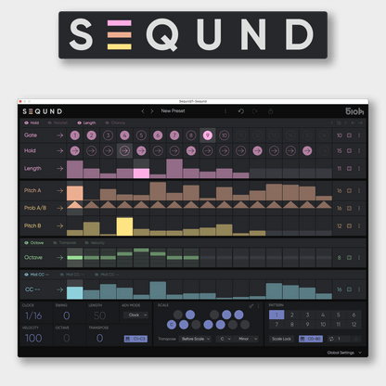The width and height of the screenshot is (386, 386).
Task: Click the CC row direction arrow
Action: [x=60, y=289]
